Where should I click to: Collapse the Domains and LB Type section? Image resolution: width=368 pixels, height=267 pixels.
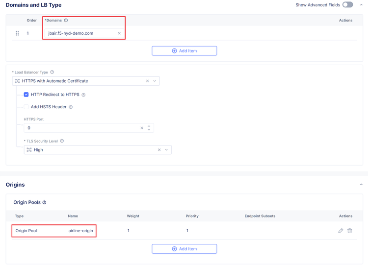[x=362, y=5]
